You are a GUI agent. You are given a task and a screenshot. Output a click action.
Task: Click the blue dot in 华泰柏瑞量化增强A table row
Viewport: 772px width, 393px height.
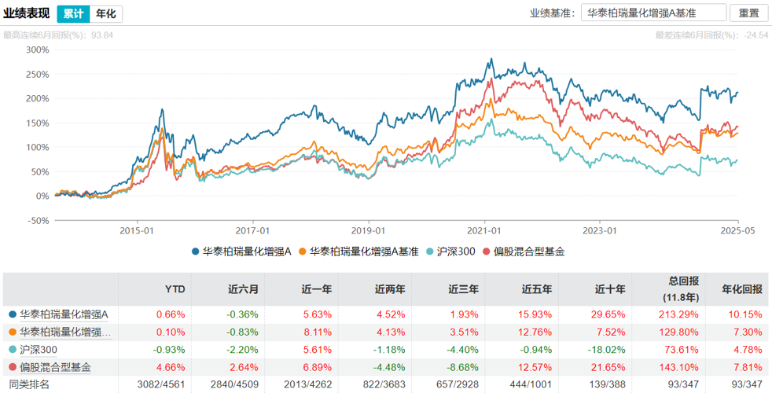[x=12, y=314]
